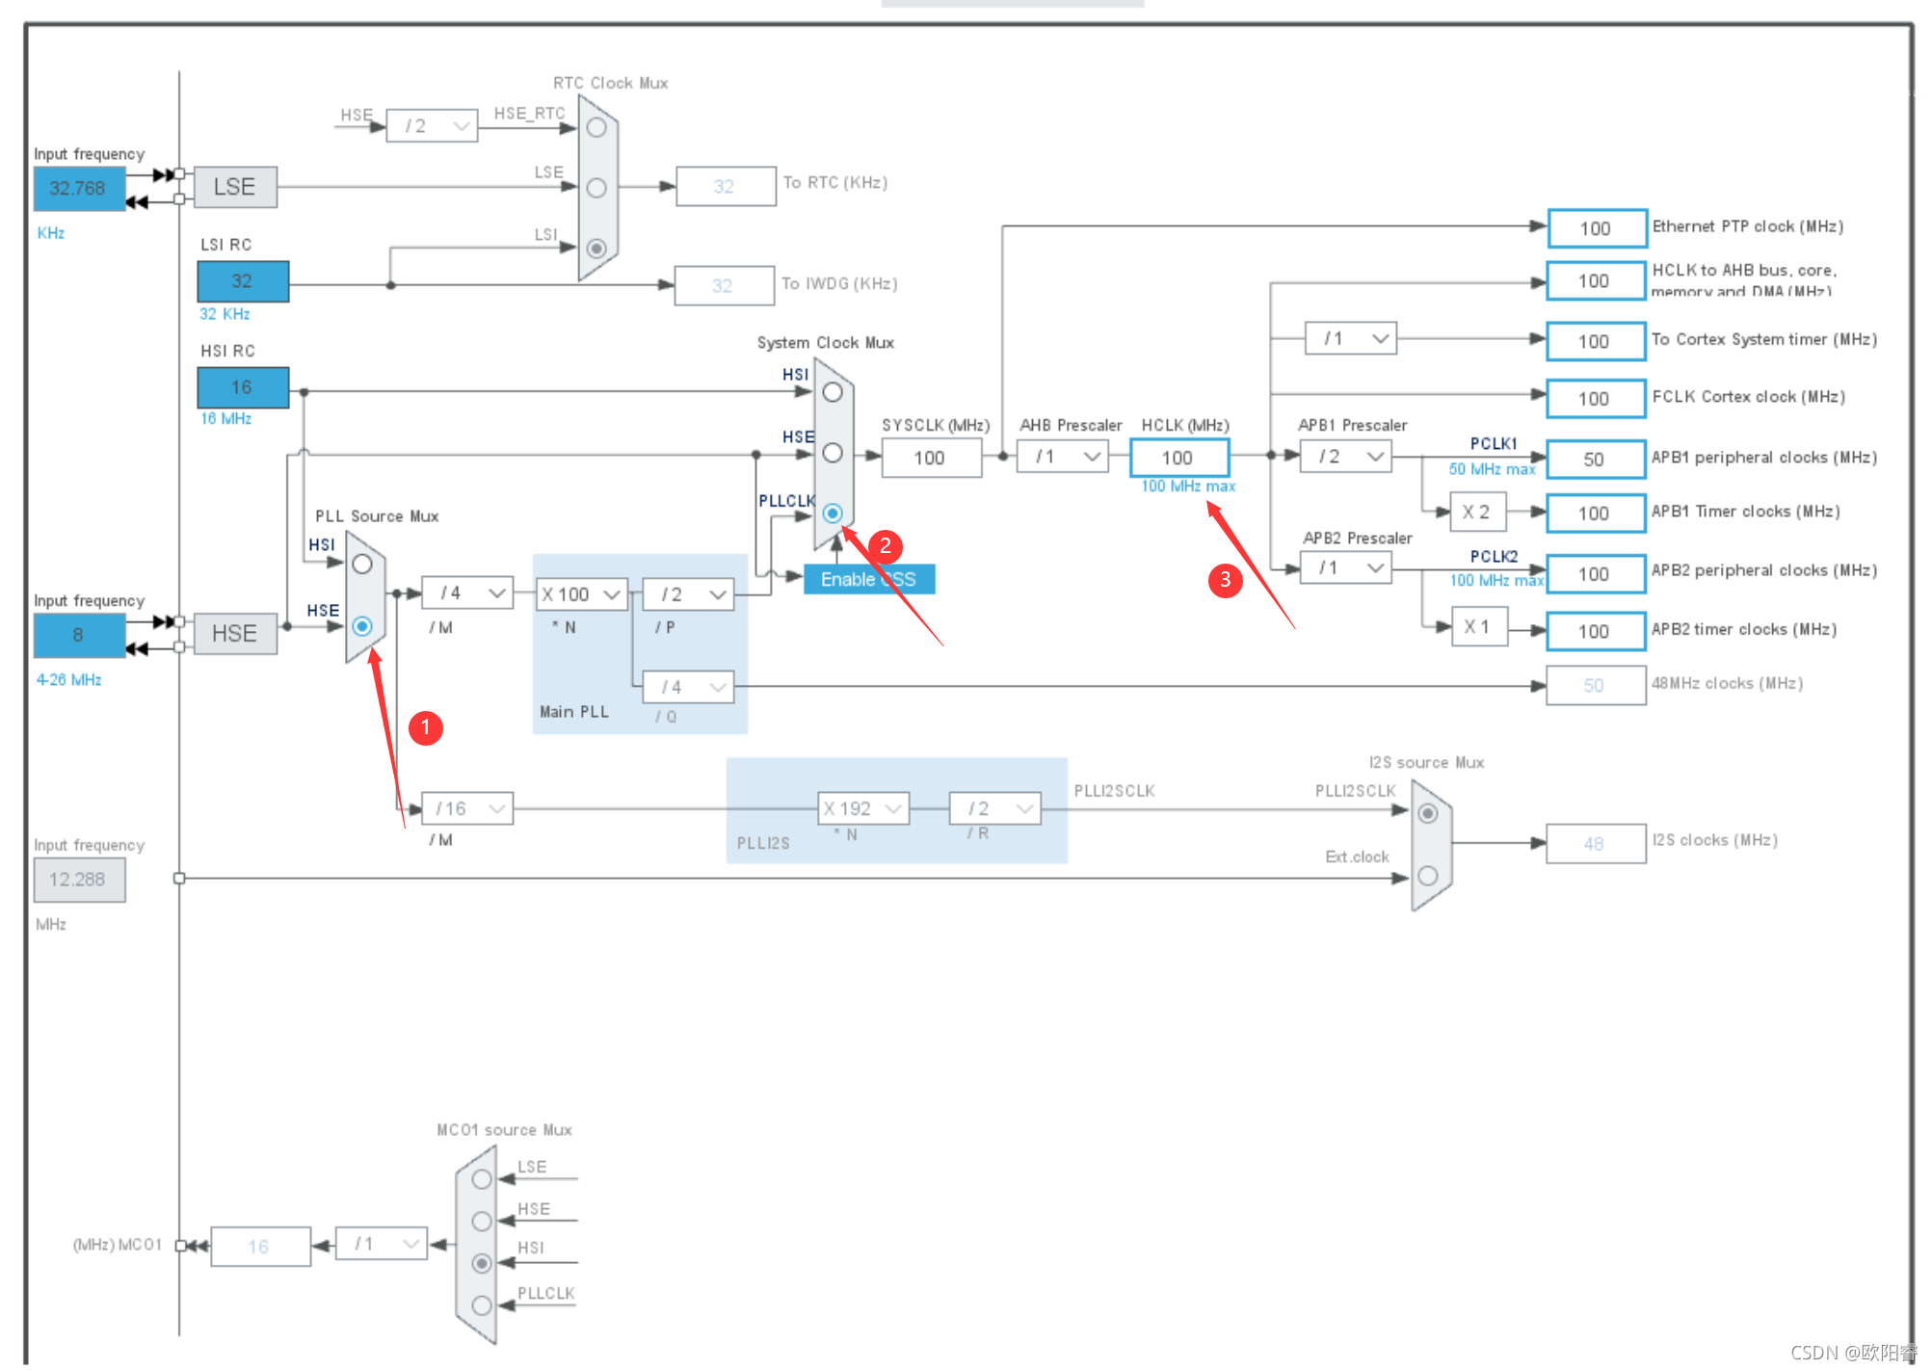Click the 'System Clock Mux' label
Screen dimensions: 1932x1370
tap(826, 343)
